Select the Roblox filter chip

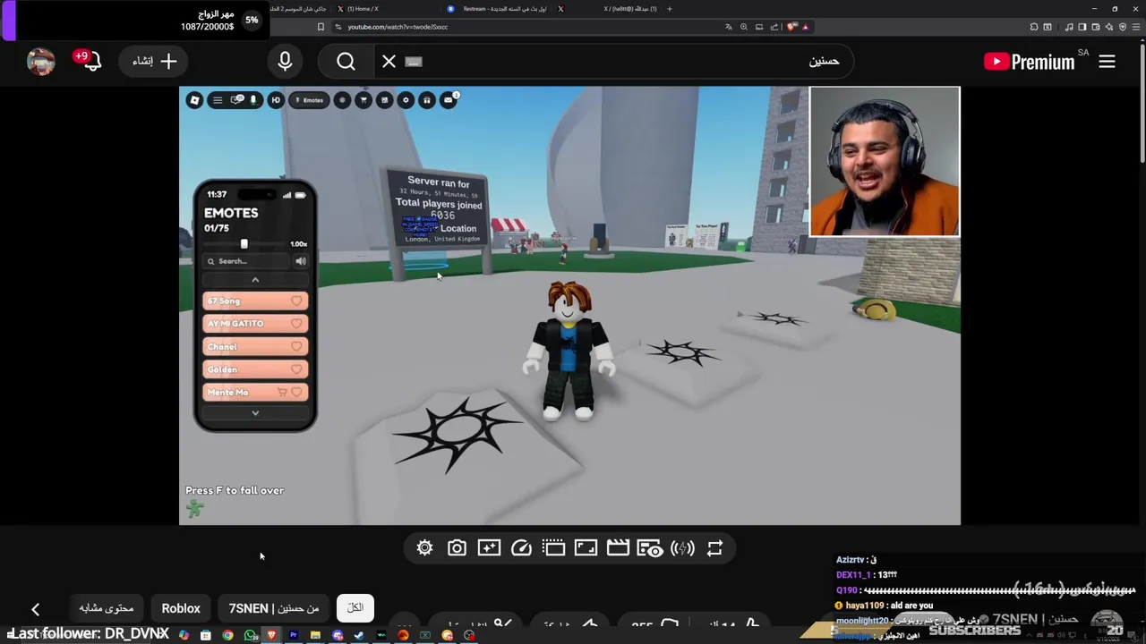point(181,608)
